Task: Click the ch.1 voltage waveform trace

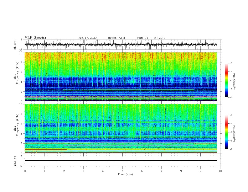Action: point(121,45)
